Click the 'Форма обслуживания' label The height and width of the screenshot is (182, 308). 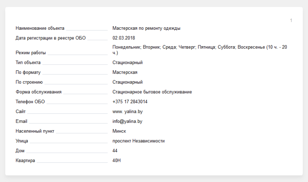click(38, 92)
